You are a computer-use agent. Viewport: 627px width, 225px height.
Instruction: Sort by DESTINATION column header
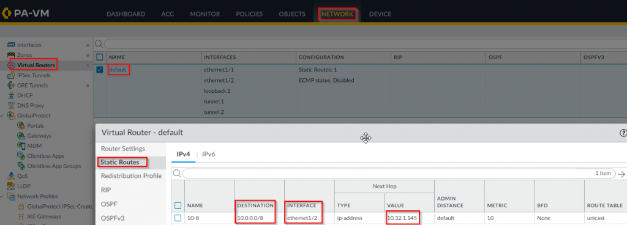click(x=255, y=205)
